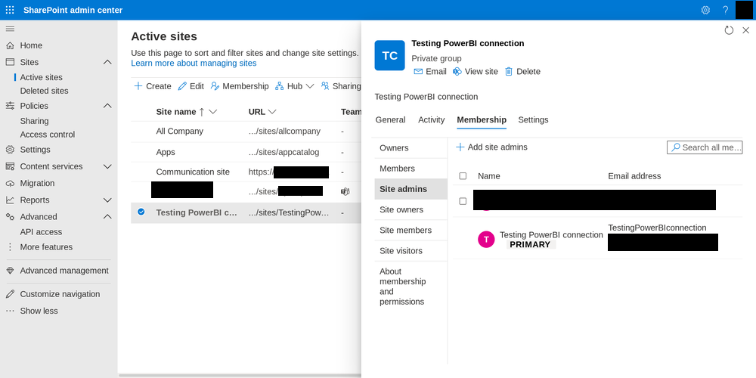The width and height of the screenshot is (756, 378).
Task: Click the All Company site row
Action: (x=246, y=131)
